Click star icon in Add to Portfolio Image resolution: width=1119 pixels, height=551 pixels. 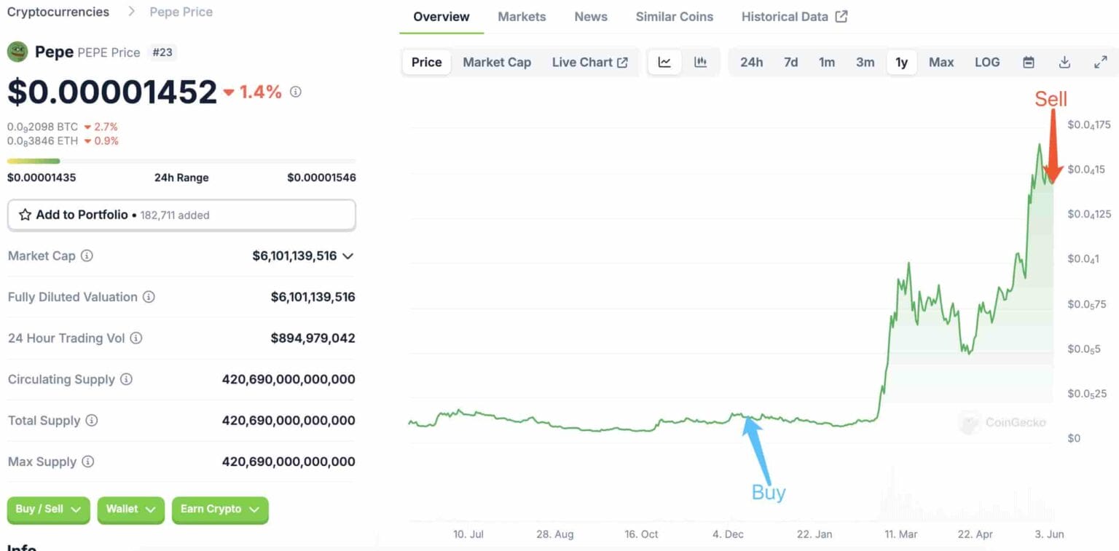point(25,215)
